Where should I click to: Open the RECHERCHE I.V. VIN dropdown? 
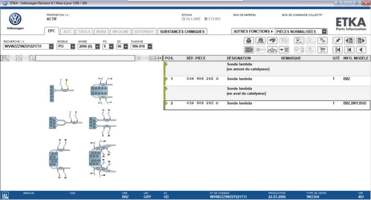(x=51, y=47)
